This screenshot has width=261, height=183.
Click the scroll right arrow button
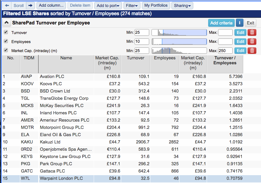30,6
